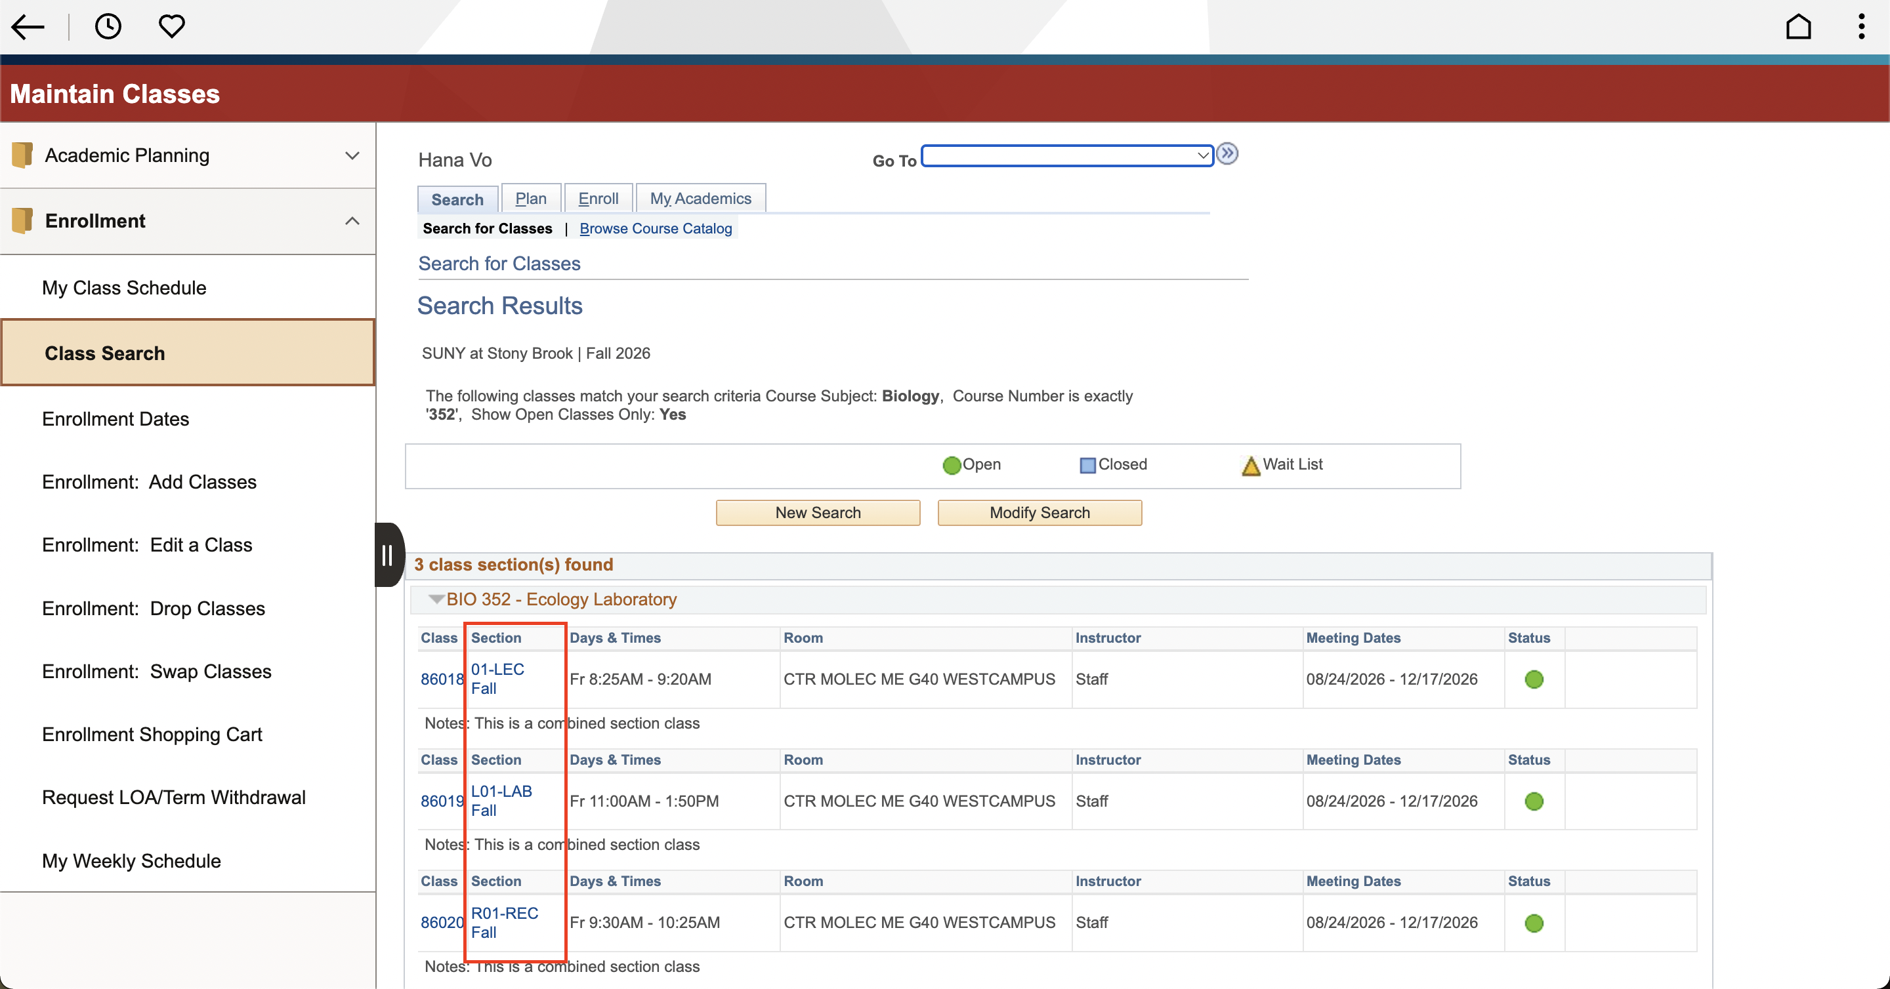Click open status dot for class 86018
The height and width of the screenshot is (989, 1890).
(x=1534, y=679)
